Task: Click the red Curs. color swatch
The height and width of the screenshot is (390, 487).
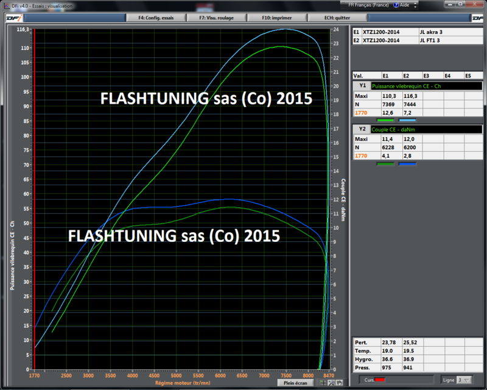Action: pyautogui.click(x=380, y=380)
